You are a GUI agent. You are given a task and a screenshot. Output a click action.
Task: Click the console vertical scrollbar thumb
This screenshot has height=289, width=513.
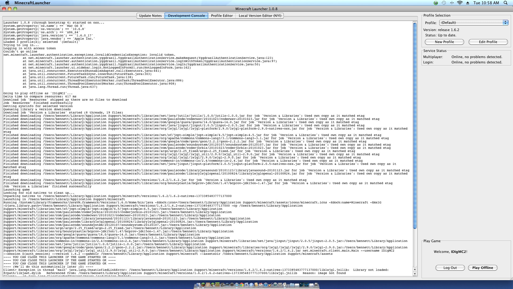pos(415,126)
